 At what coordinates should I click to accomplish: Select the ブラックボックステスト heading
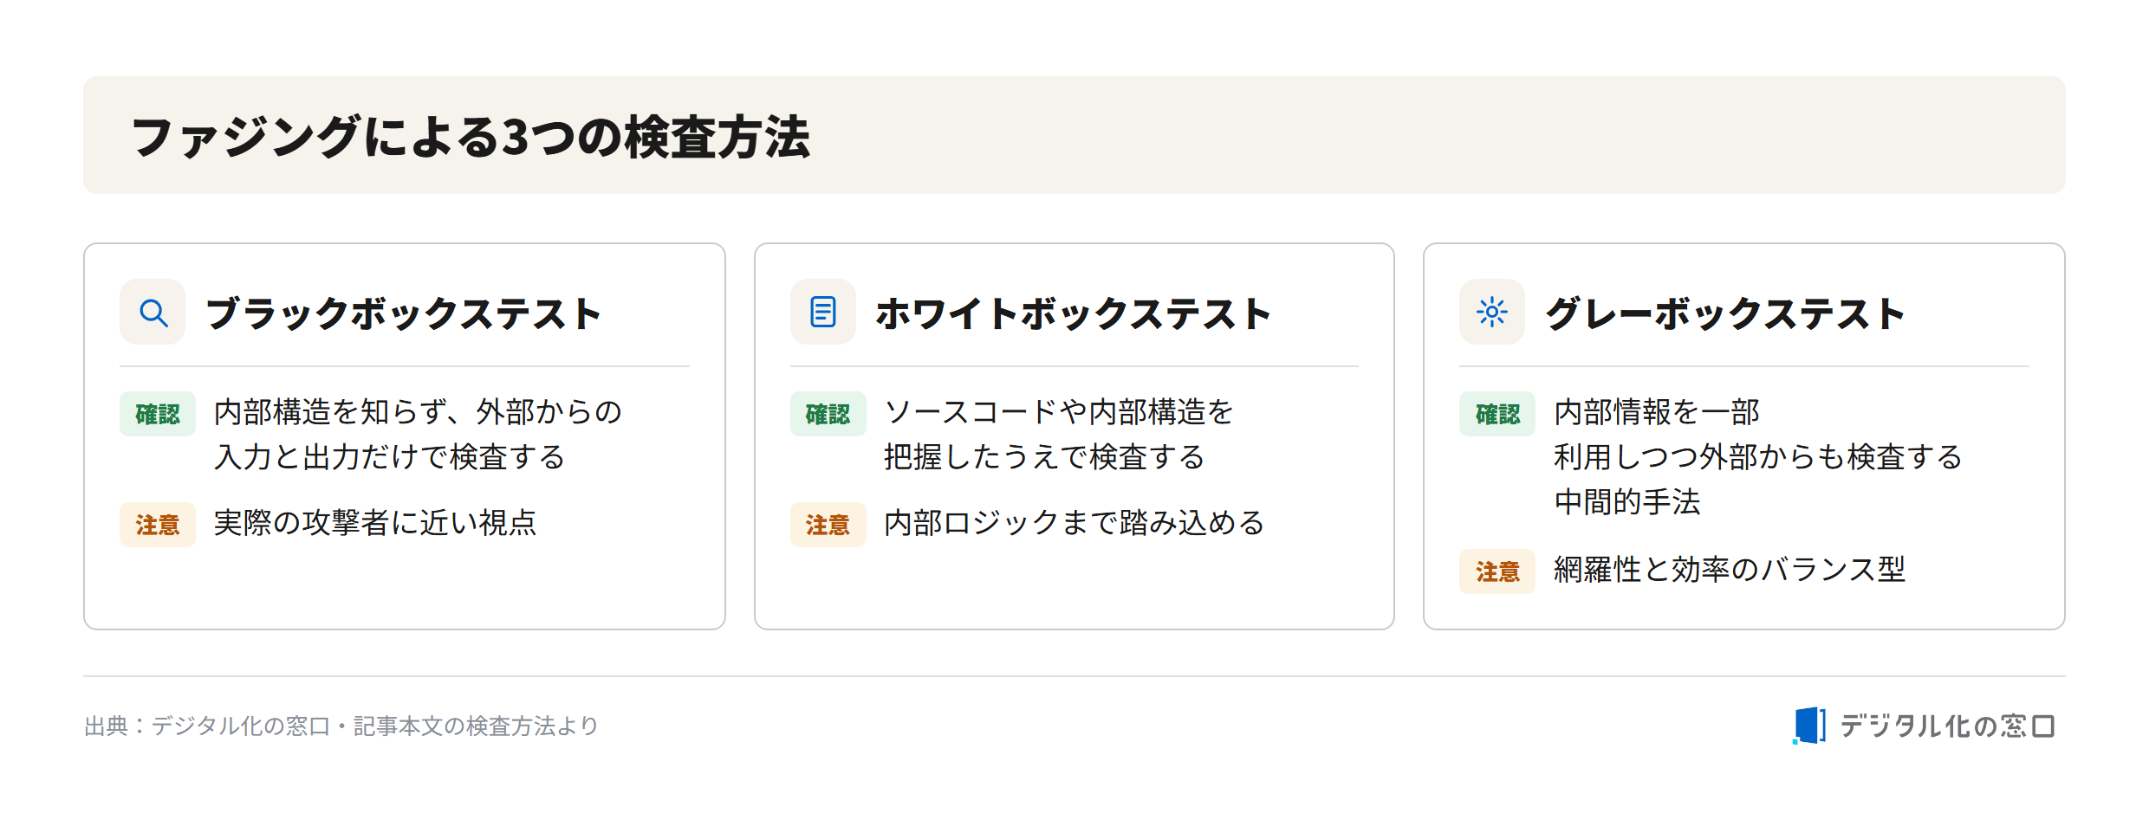coord(403,313)
